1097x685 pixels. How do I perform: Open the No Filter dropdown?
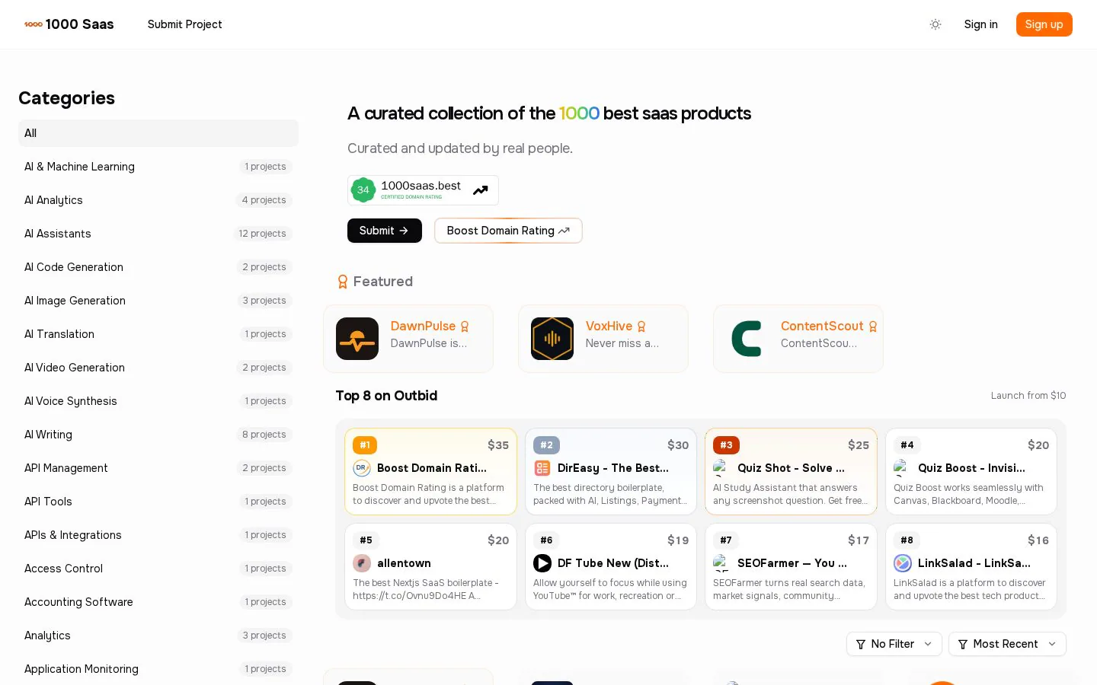pos(894,644)
